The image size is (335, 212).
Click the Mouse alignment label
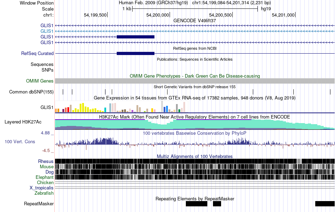point(47,167)
